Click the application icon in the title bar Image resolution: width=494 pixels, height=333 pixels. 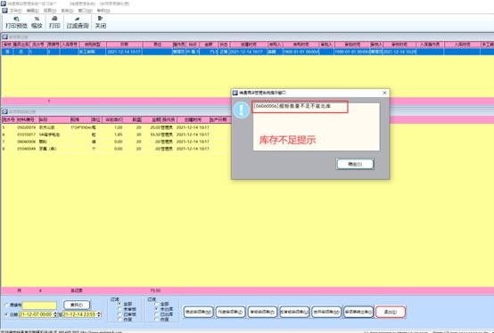(4, 4)
